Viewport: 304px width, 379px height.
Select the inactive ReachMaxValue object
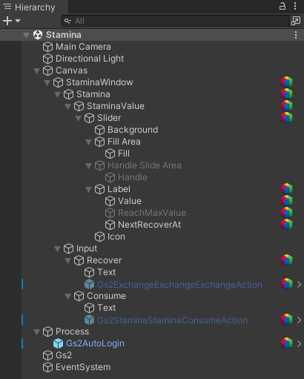click(152, 213)
